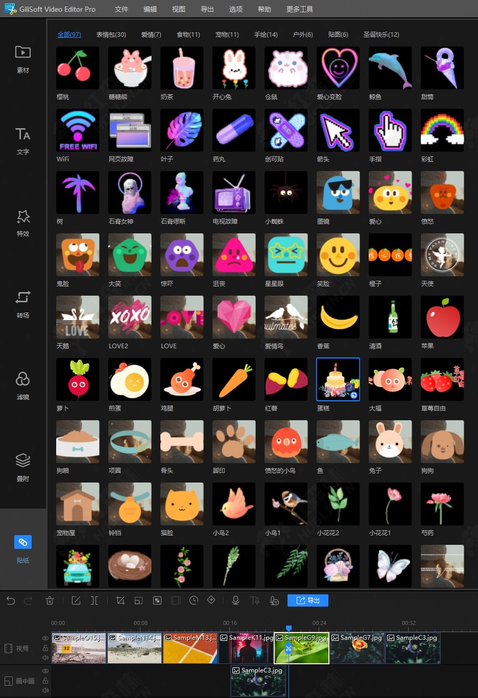This screenshot has height=698, width=478.
Task: Click the clock duration icon
Action: (194, 600)
